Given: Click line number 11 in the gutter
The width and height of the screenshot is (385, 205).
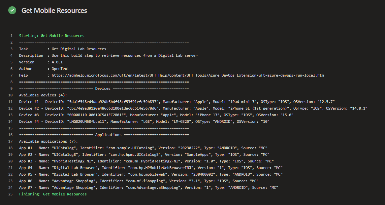Looking at the screenshot, I should (x=10, y=102).
